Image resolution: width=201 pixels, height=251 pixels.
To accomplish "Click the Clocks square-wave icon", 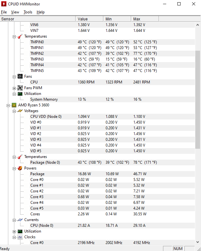I will (x=20, y=237).
